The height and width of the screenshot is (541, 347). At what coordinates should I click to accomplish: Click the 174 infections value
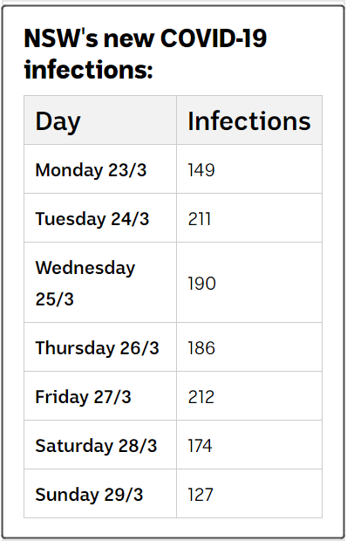point(201,445)
